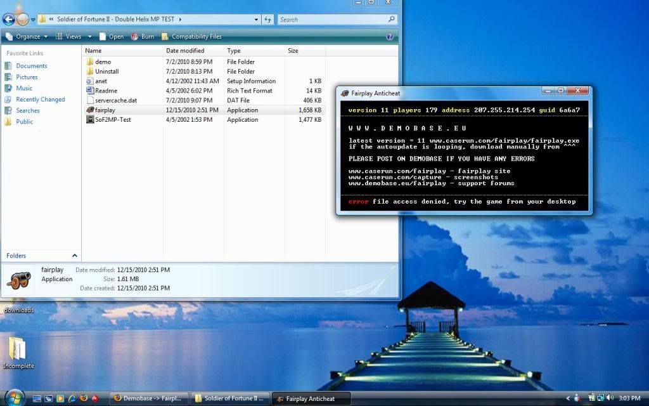Expand the Views dropdown arrow
This screenshot has width=649, height=406.
89,36
